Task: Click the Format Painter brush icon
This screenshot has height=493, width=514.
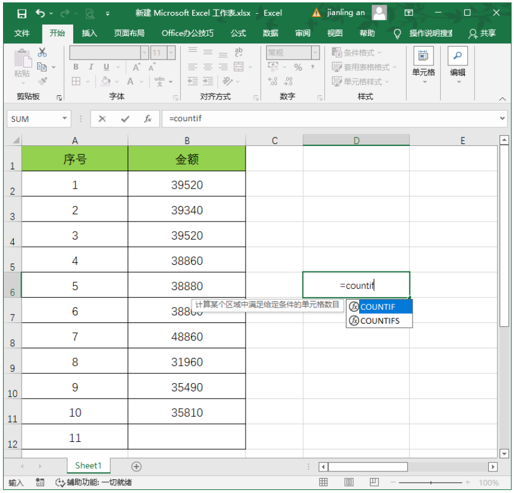Action: (42, 81)
